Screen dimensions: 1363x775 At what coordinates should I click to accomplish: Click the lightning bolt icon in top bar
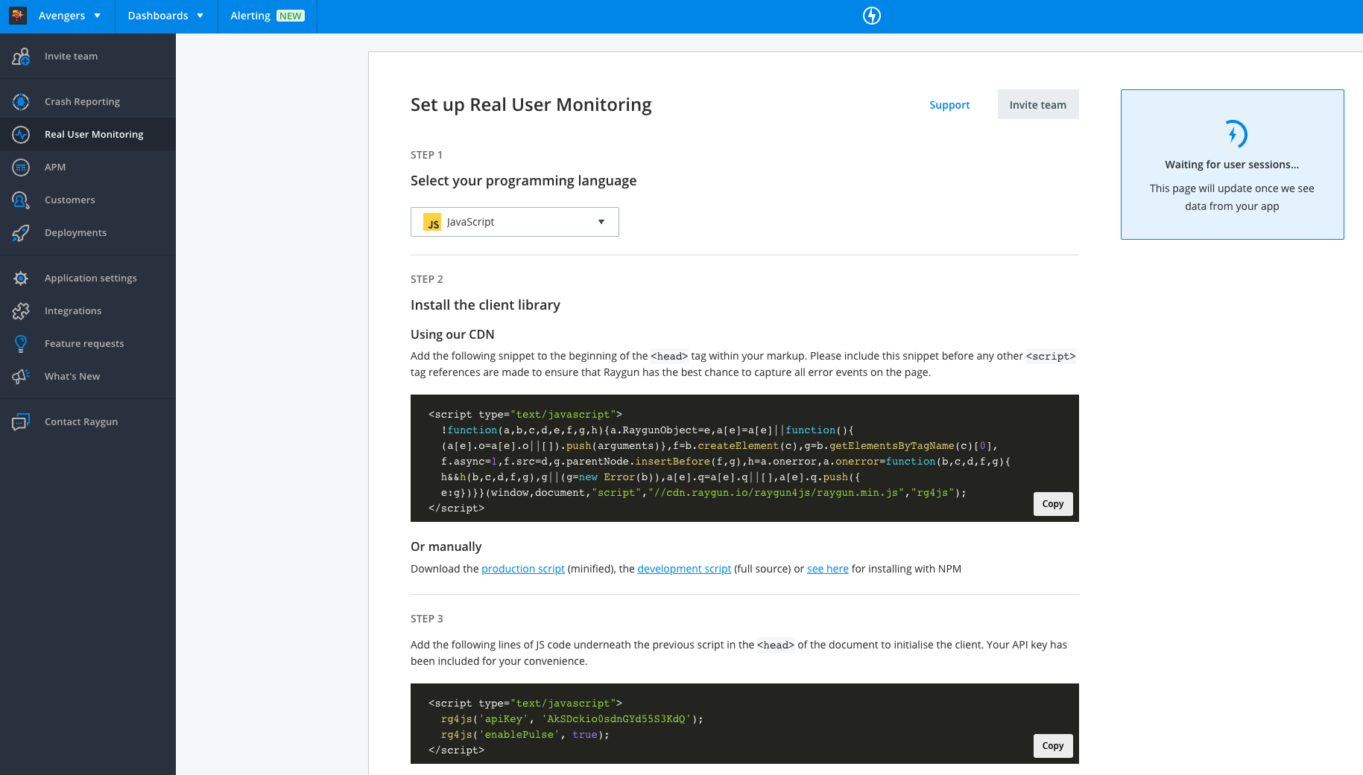pyautogui.click(x=872, y=16)
